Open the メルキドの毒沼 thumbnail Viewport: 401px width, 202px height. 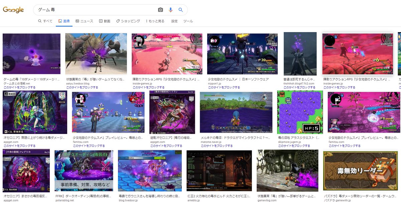(236, 112)
